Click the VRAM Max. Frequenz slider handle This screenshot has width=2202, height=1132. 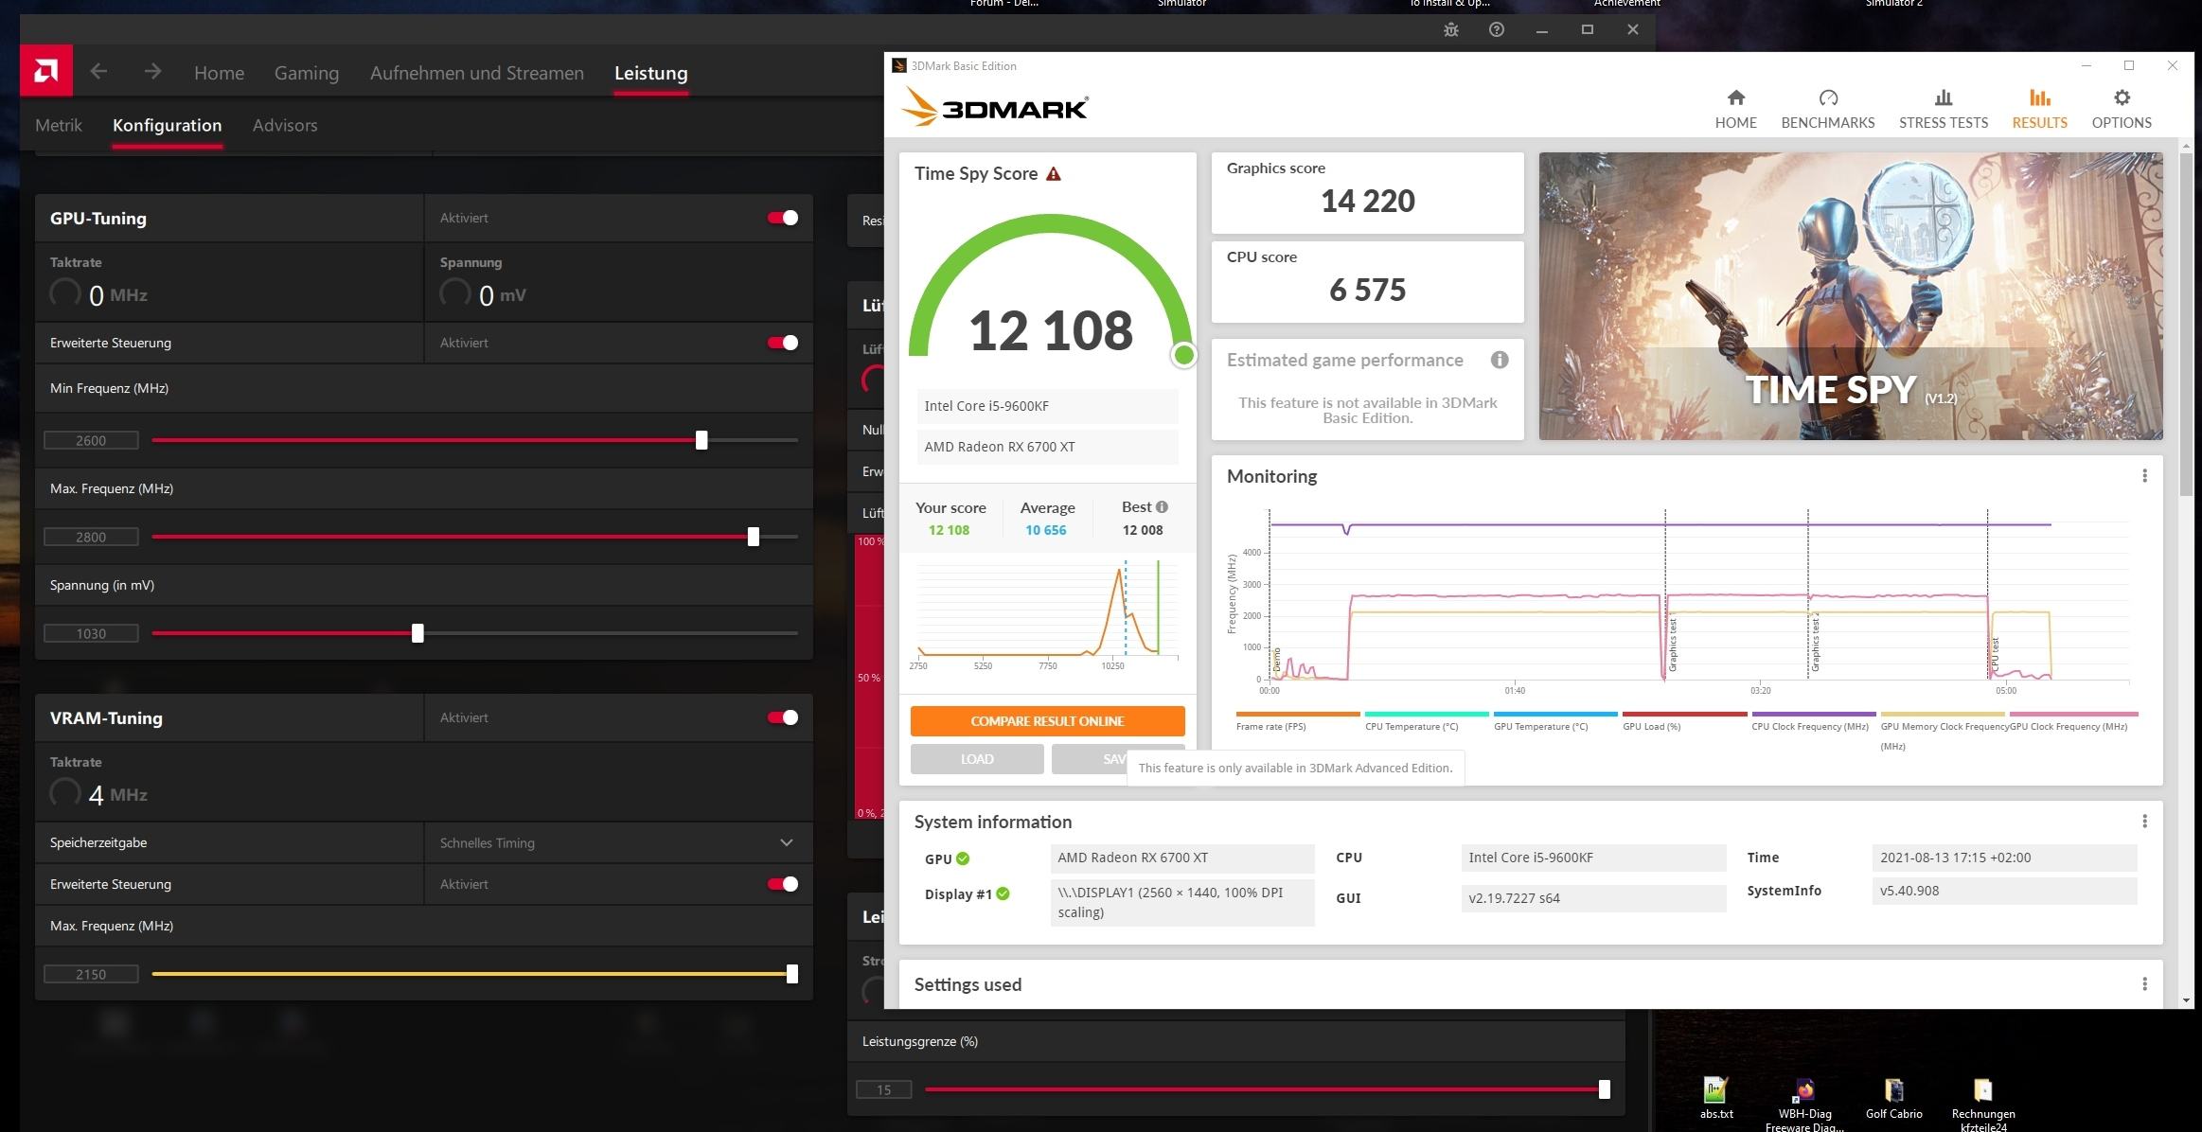[x=792, y=974]
